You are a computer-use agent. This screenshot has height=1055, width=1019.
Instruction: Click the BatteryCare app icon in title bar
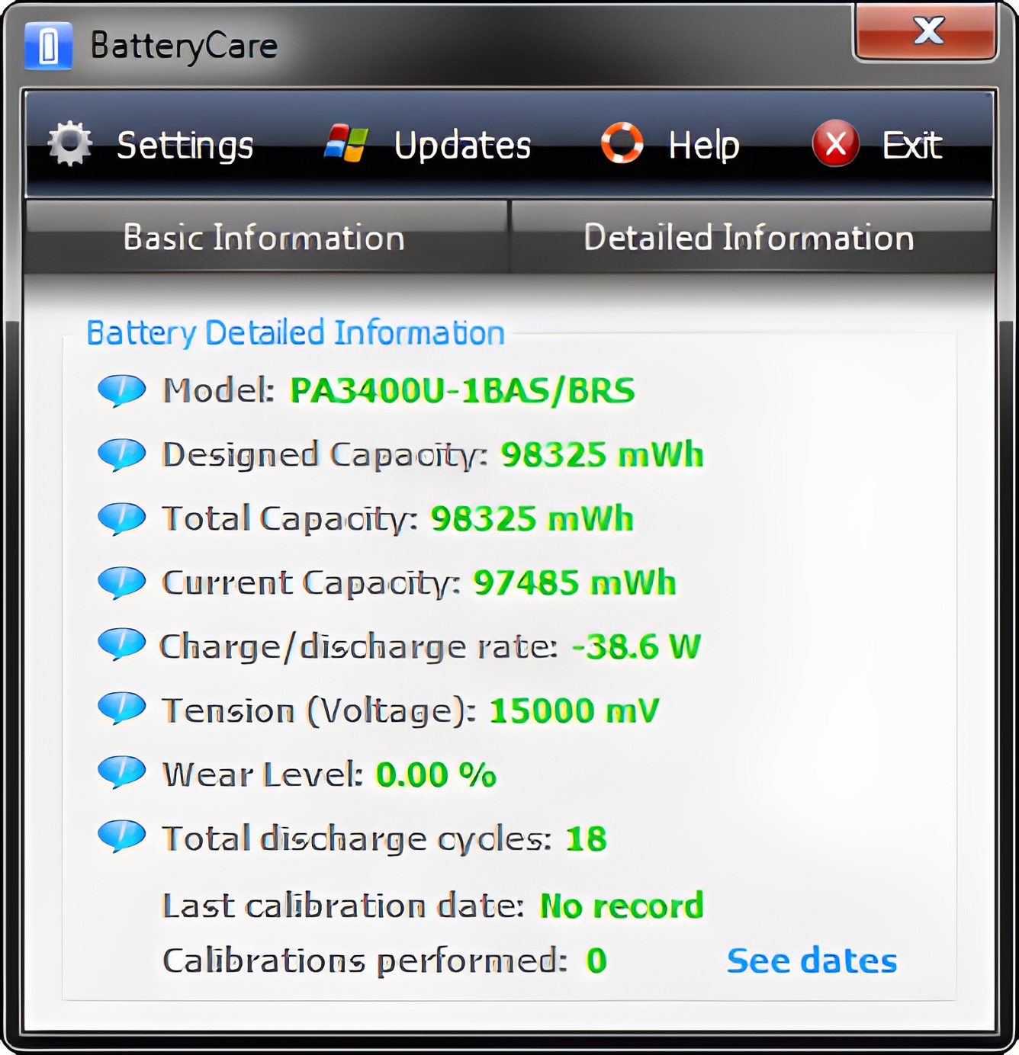tap(48, 46)
